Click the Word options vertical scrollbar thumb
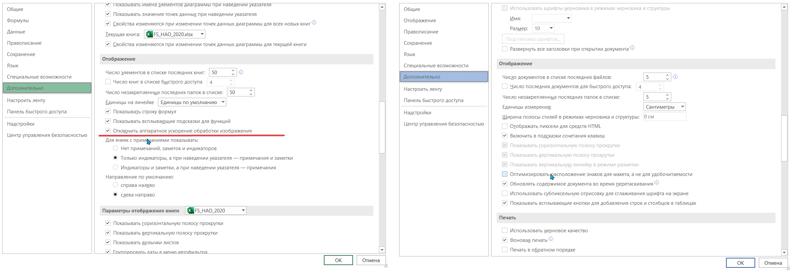This screenshot has height=279, width=797. [x=784, y=138]
